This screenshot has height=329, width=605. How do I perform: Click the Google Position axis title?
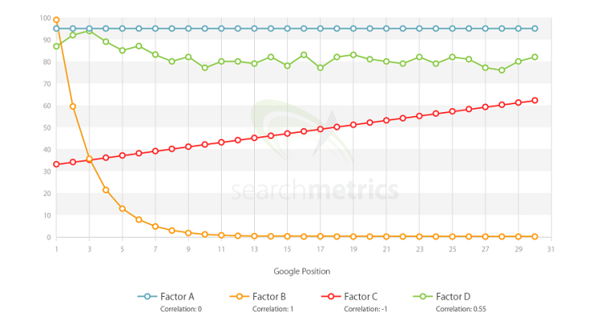pyautogui.click(x=302, y=271)
